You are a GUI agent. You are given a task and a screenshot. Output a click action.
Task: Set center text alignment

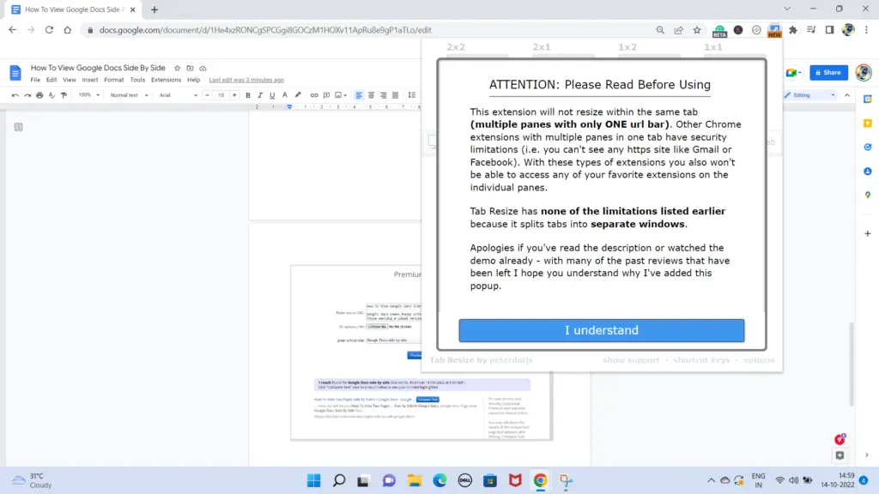[x=371, y=95]
